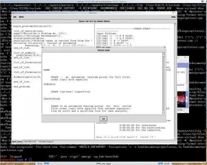Click up arrow of Spass output scrollbar
This screenshot has height=165, width=207.
point(176,24)
